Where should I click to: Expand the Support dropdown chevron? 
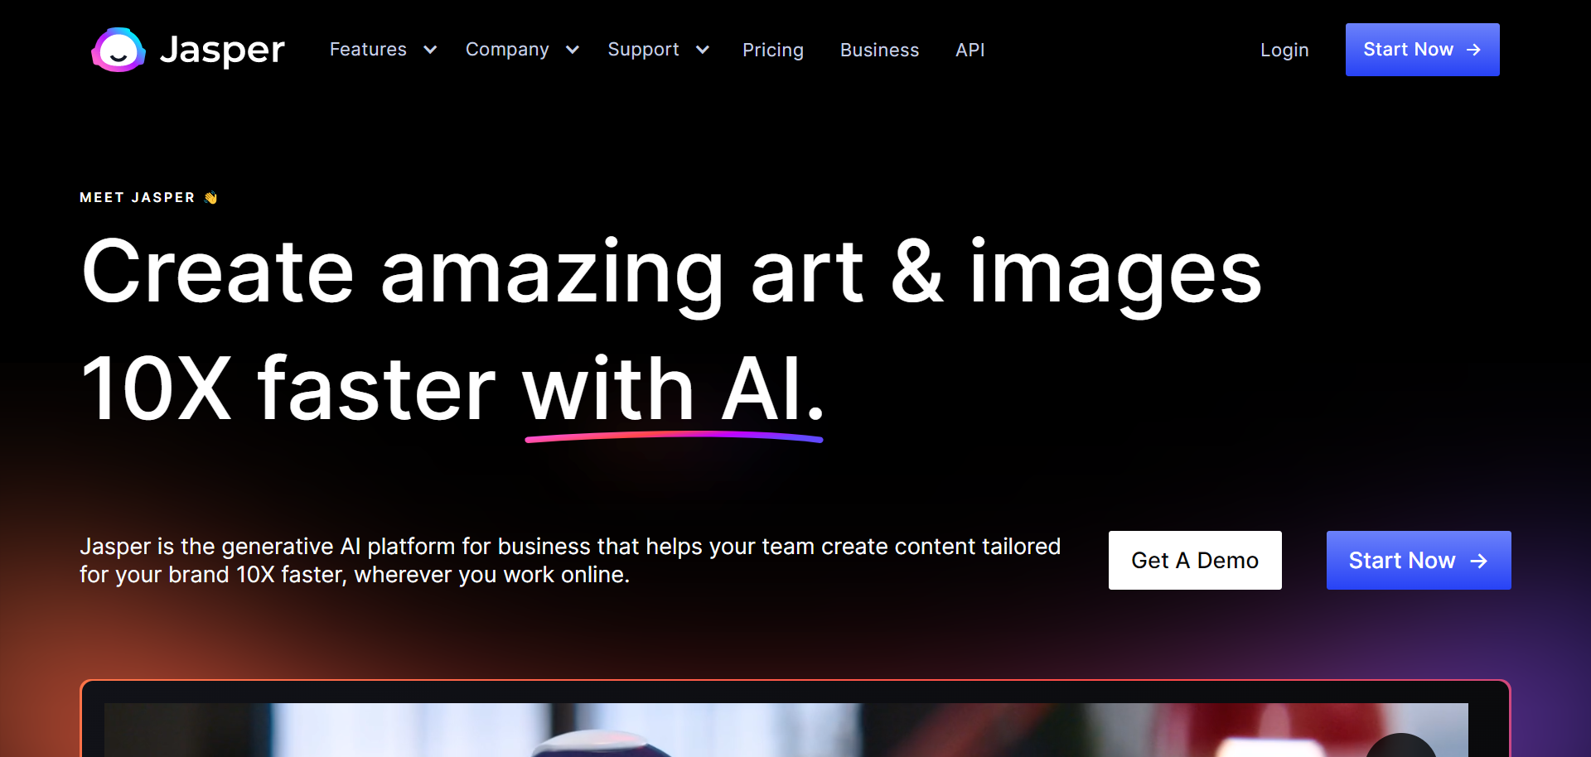coord(703,50)
